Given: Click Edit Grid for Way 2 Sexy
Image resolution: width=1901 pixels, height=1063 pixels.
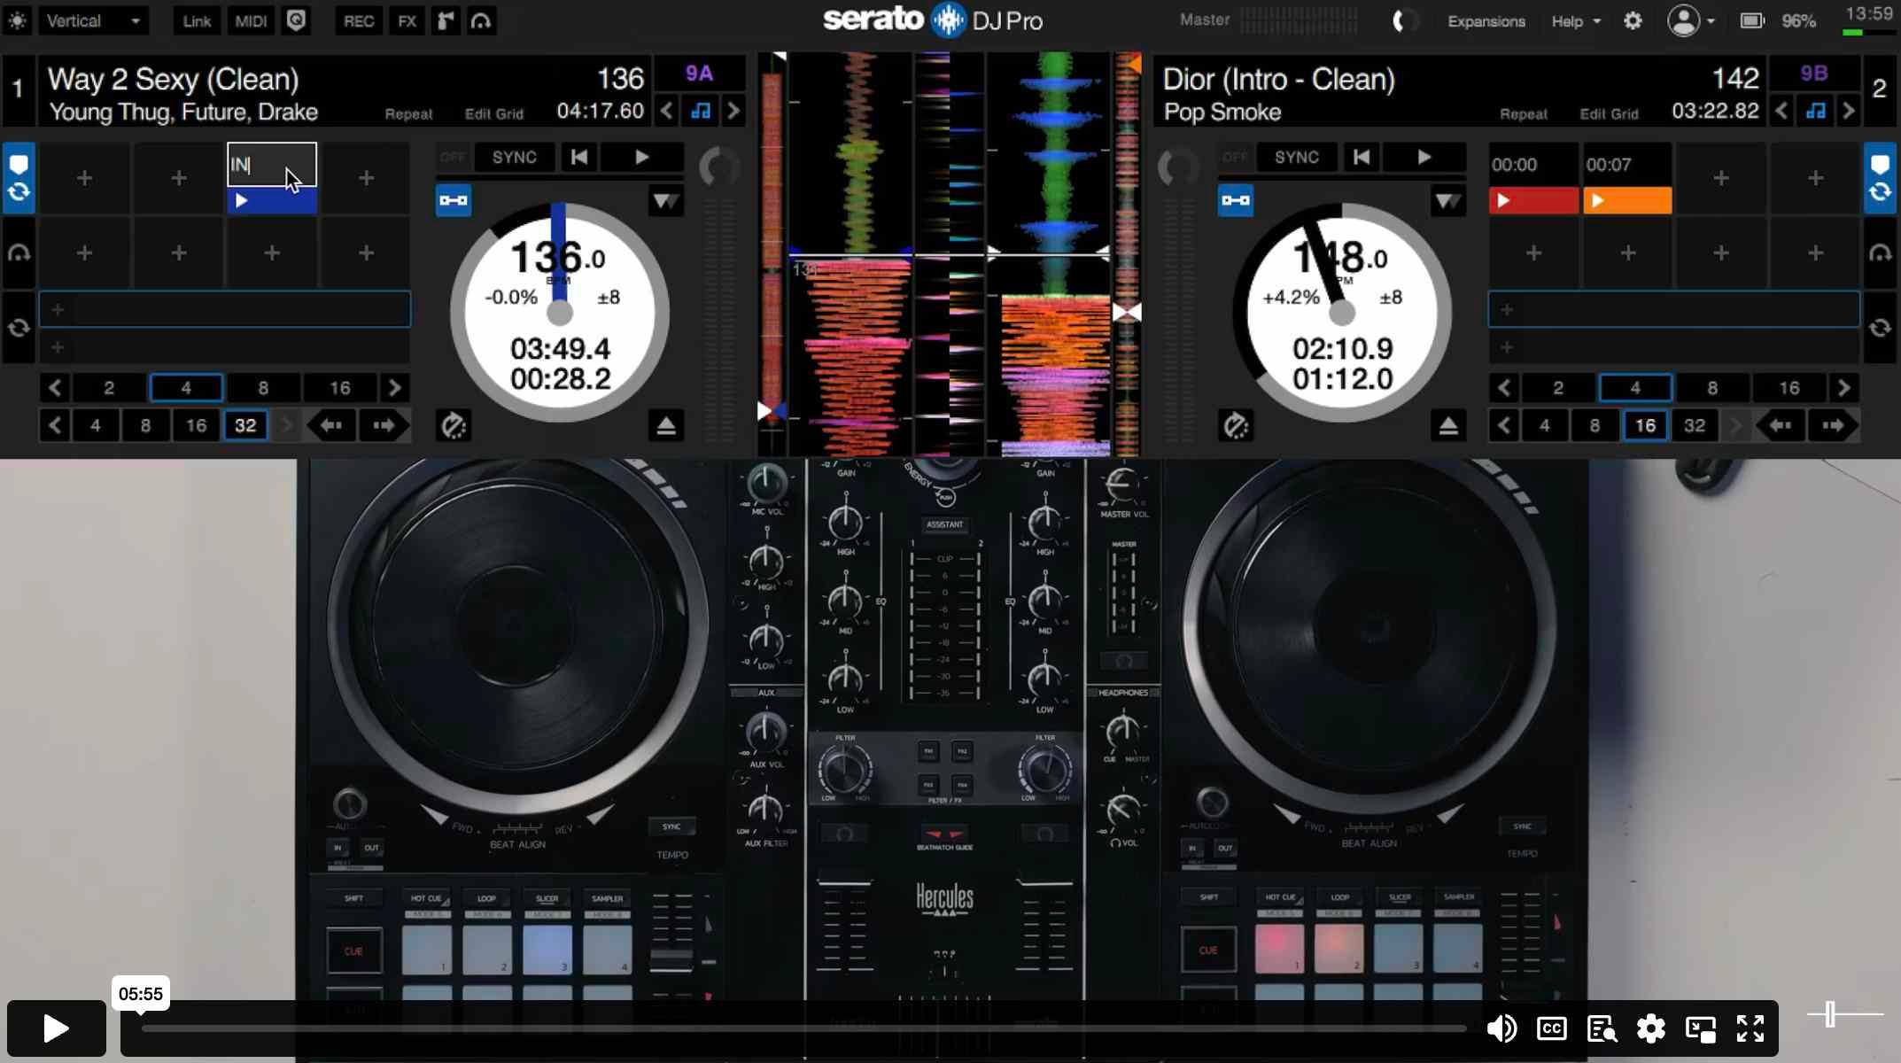Looking at the screenshot, I should point(493,113).
